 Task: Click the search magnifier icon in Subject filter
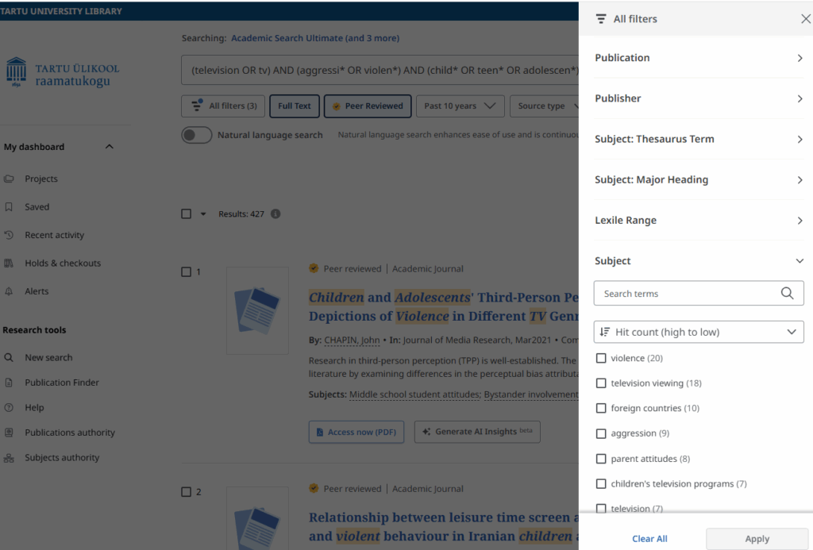787,294
